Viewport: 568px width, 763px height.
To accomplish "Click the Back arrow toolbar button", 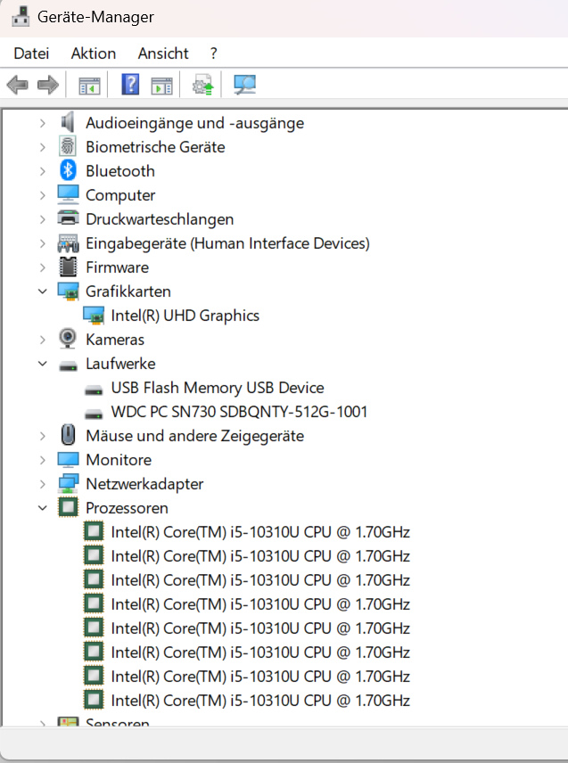I will pyautogui.click(x=18, y=86).
